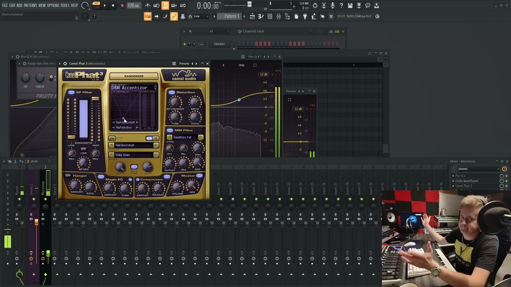Click the BP Filter LOW slider handle
Screen dimensions: 511x287
(71, 138)
